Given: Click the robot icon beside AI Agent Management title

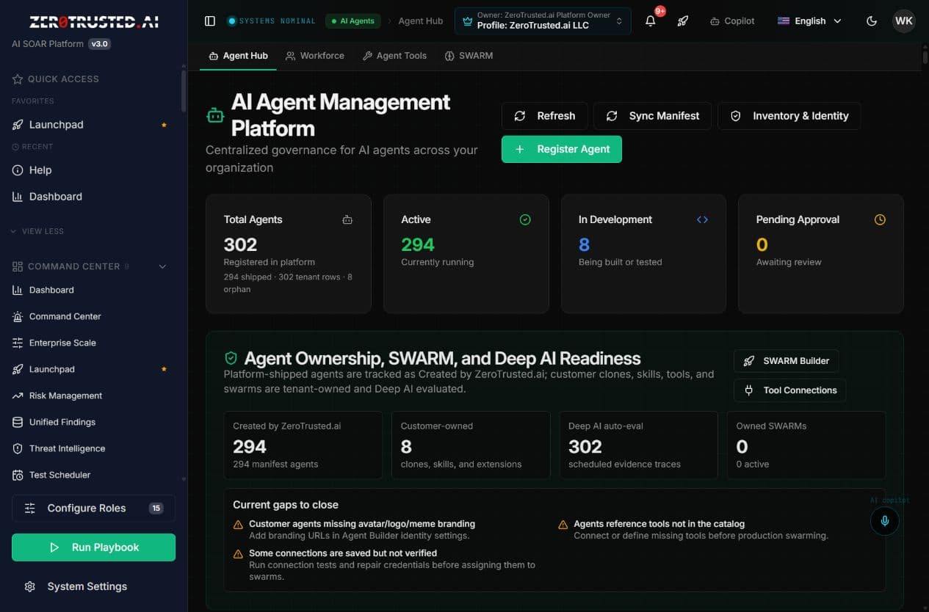Looking at the screenshot, I should [x=214, y=115].
